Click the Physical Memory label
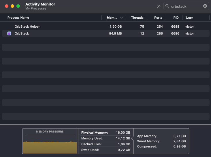 [x=95, y=133]
